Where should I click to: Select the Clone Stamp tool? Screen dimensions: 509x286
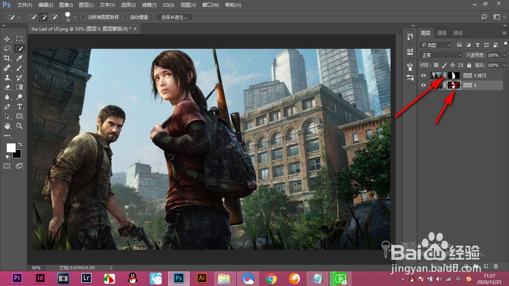click(x=7, y=77)
